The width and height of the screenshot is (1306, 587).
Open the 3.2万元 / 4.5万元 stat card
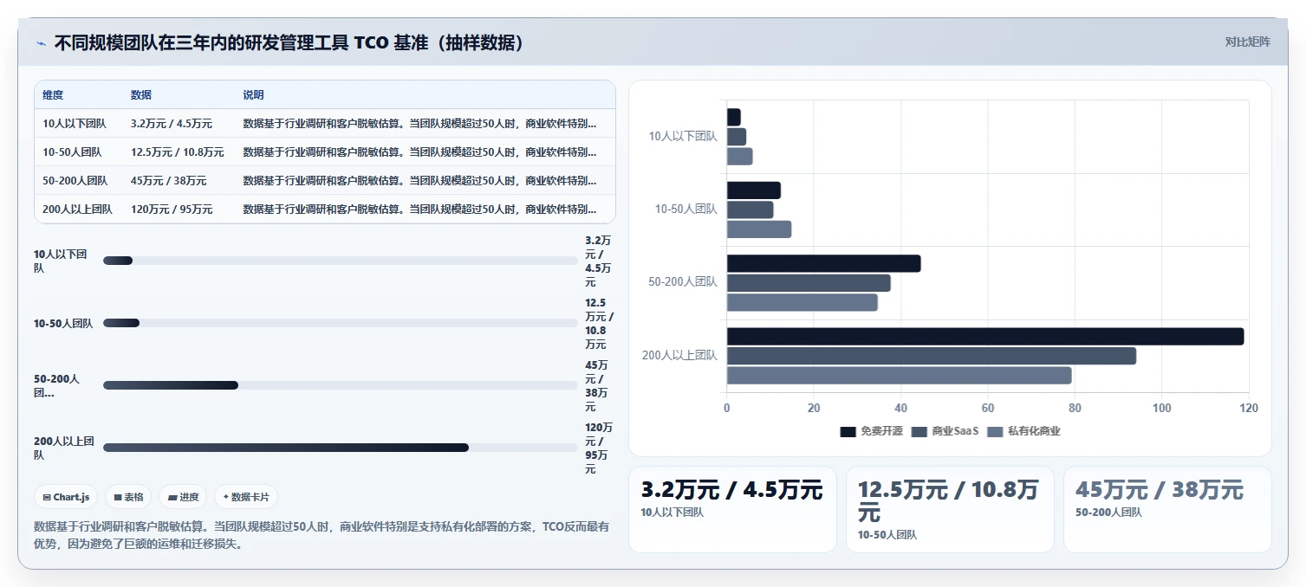732,509
